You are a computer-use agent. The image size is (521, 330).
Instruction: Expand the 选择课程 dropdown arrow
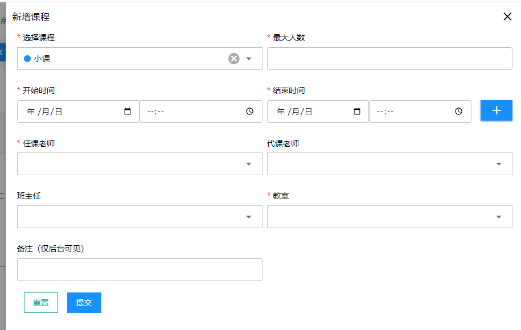pos(249,59)
